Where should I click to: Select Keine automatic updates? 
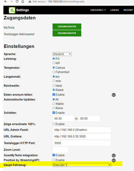[54, 108]
